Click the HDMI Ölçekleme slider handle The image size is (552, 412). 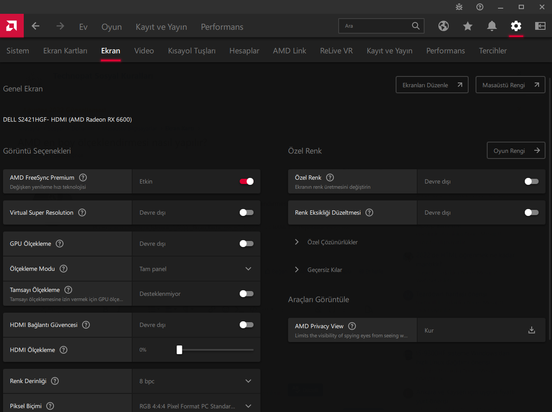[179, 350]
